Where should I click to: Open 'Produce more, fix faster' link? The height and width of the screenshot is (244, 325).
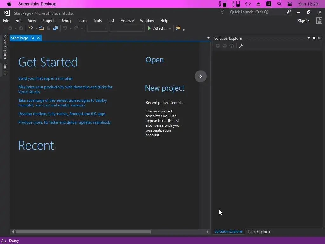coord(64,122)
